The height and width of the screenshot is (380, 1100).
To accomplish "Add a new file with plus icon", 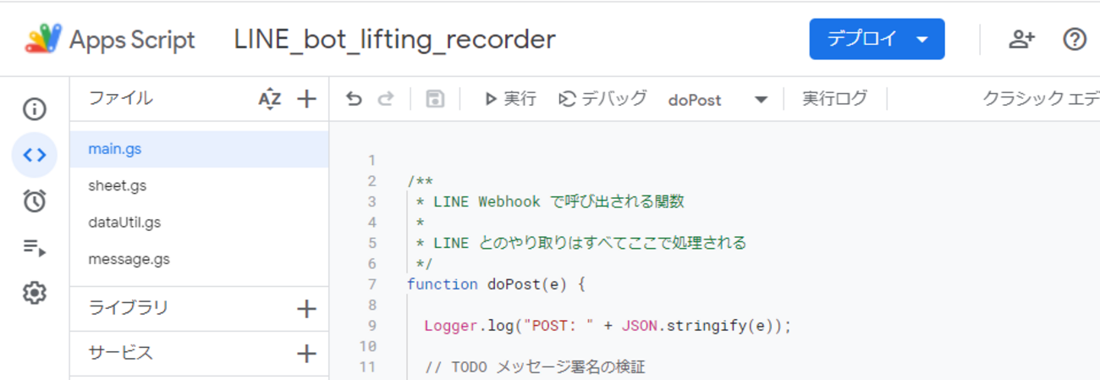I will coord(306,99).
